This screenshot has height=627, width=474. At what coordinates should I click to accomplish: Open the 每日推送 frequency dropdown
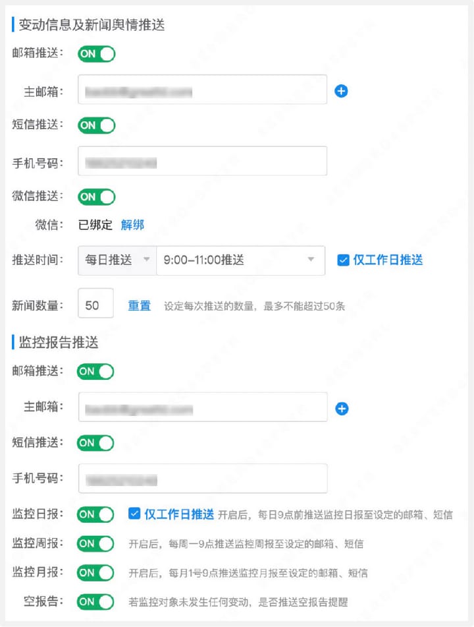tap(117, 260)
